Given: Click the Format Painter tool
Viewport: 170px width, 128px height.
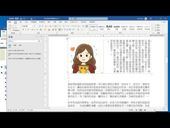Looking at the screenshot, I should point(16,30).
